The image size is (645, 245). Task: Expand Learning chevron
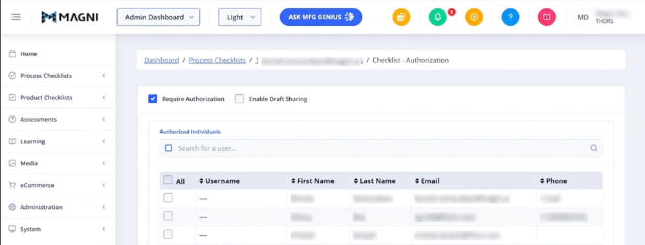point(104,141)
